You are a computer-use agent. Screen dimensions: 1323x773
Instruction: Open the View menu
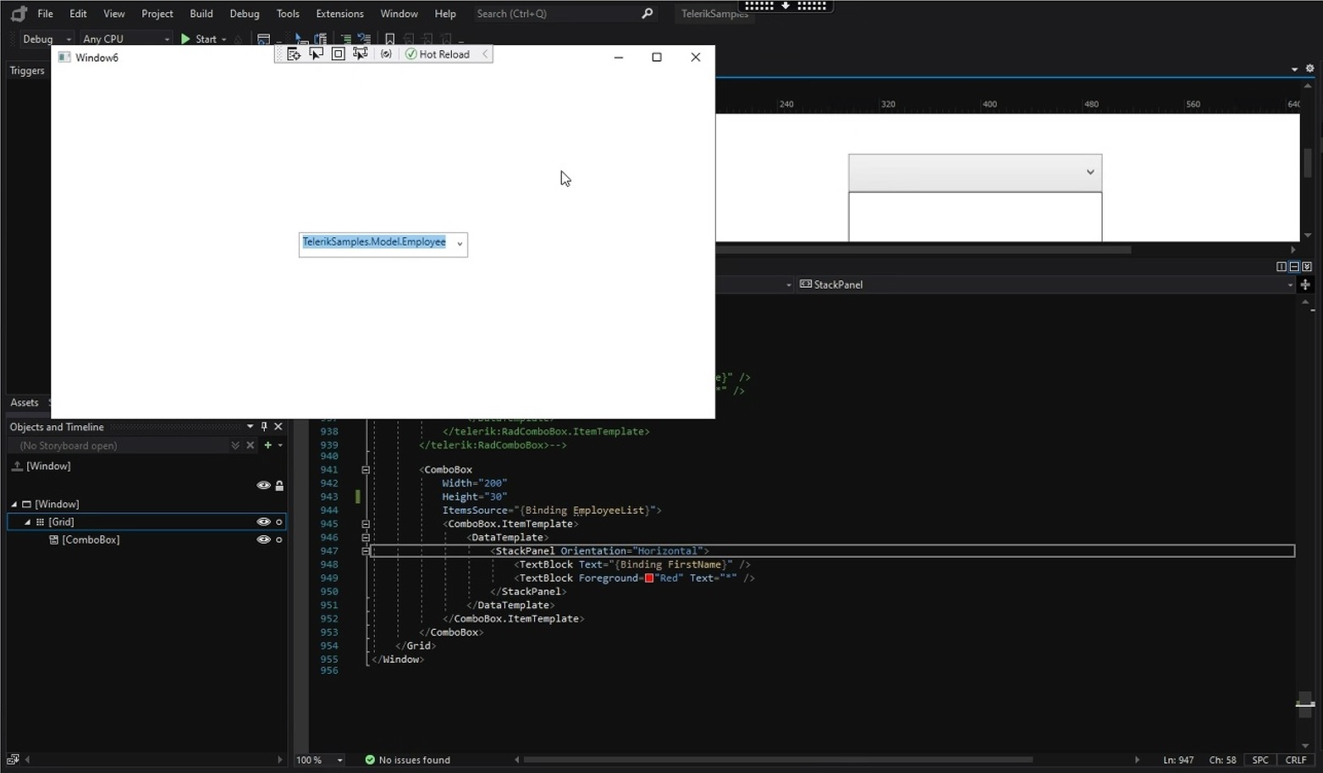113,14
